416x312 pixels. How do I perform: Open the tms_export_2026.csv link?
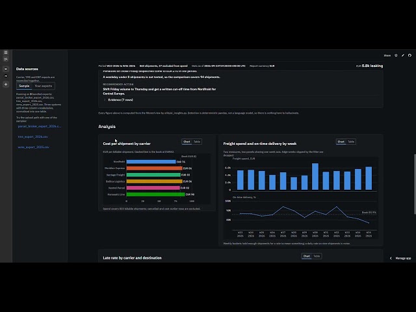(33, 136)
